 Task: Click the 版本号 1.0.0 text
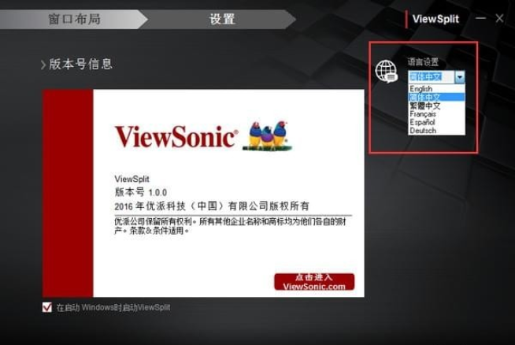pyautogui.click(x=141, y=192)
